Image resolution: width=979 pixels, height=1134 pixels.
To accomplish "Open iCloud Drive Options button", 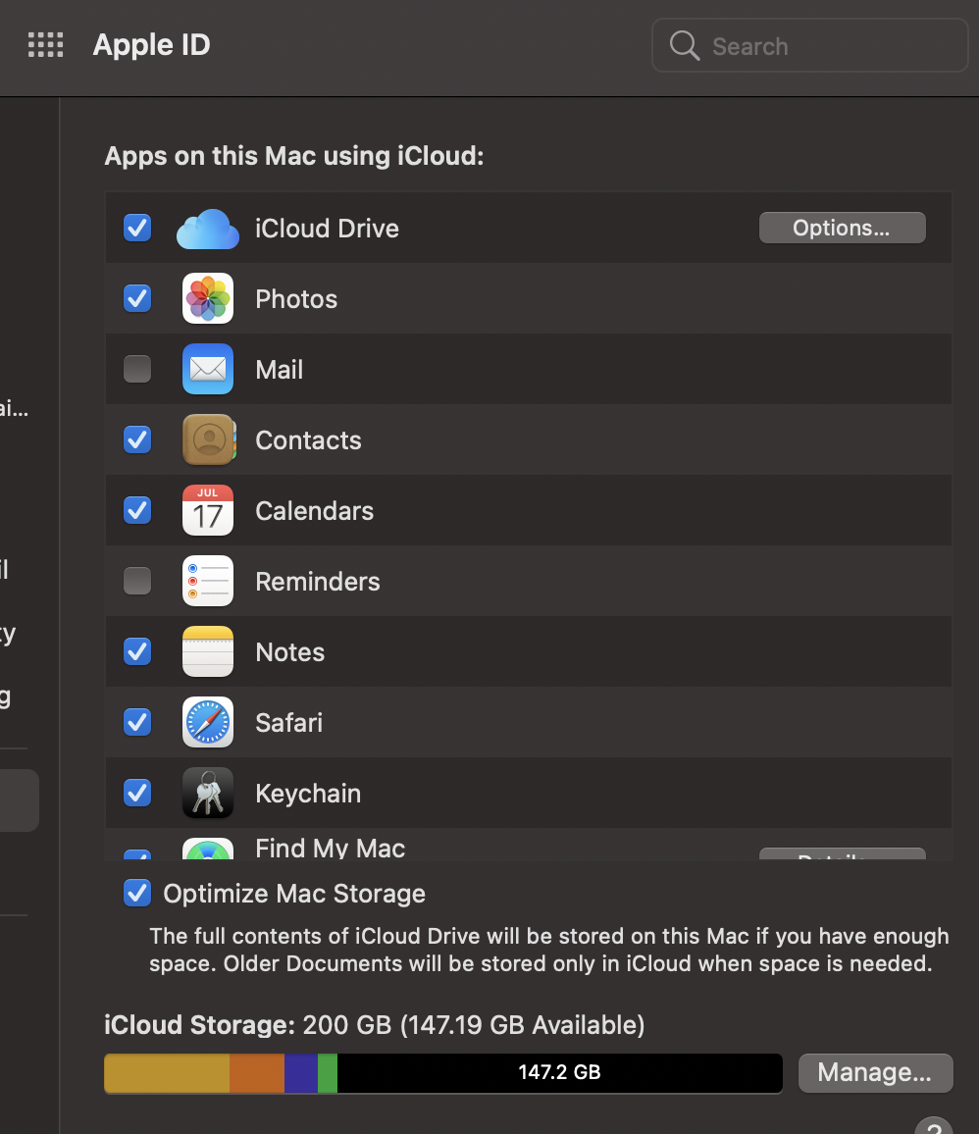I will (x=843, y=228).
